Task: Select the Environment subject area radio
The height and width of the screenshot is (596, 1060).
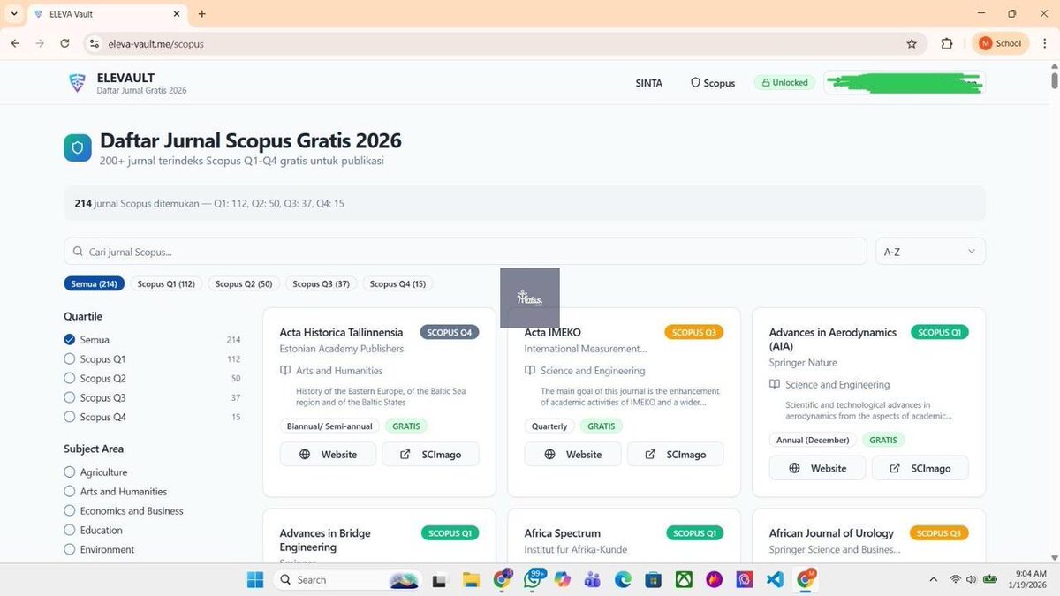Action: [70, 549]
